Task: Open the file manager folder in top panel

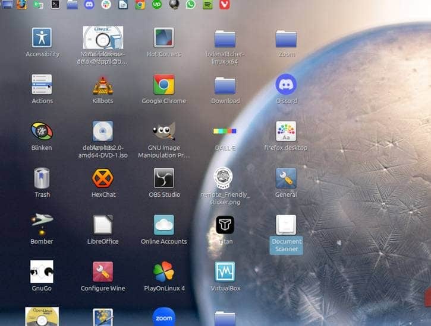Action: click(x=73, y=4)
